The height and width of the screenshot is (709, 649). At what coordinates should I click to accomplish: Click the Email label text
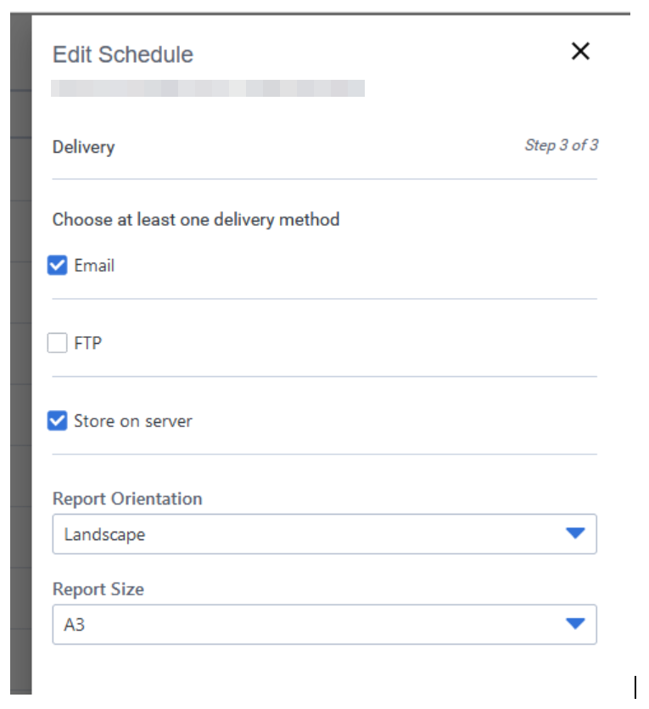tap(94, 266)
